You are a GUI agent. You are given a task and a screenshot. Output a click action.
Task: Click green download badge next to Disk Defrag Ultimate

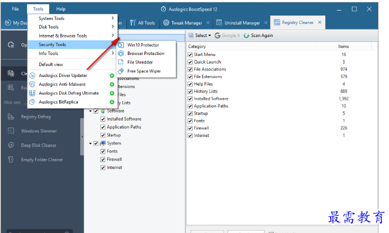112,93
